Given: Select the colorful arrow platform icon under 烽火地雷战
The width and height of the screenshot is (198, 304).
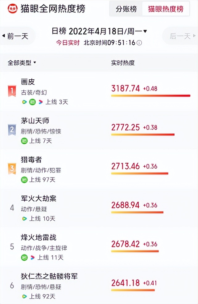Looking at the screenshot, I should click(x=33, y=258).
